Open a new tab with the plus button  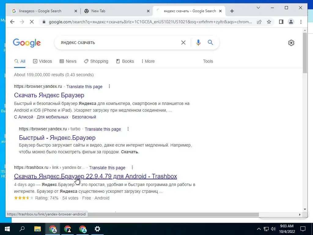pos(232,11)
